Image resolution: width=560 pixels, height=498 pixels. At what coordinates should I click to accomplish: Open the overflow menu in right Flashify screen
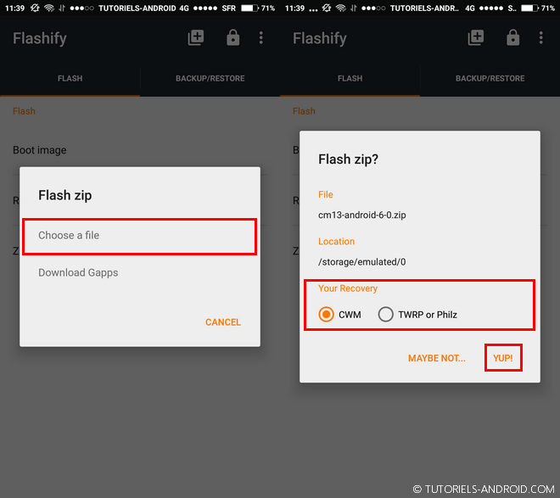[541, 37]
